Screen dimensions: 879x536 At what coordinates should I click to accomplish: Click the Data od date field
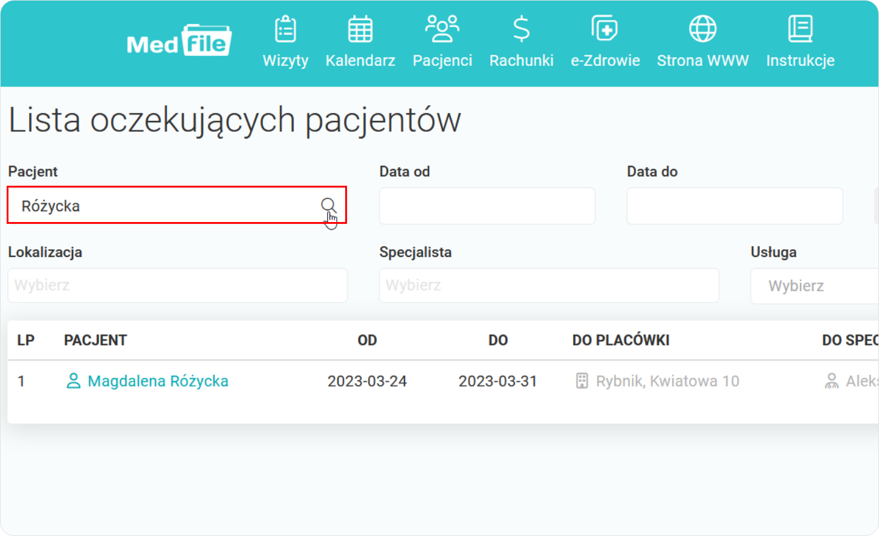click(x=487, y=206)
